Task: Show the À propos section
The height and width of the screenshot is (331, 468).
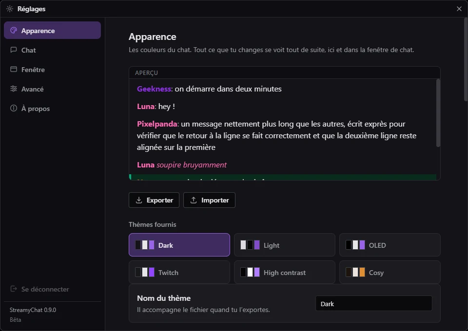Action: click(x=52, y=109)
